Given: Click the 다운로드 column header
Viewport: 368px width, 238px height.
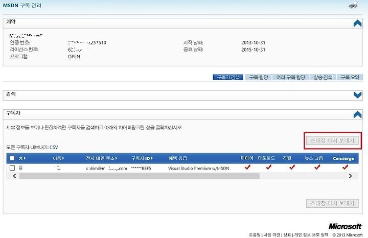Looking at the screenshot, I should tap(266, 158).
